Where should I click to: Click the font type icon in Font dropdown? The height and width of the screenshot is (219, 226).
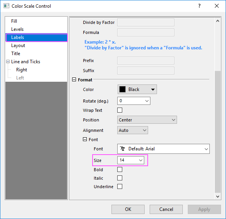coord(123,148)
